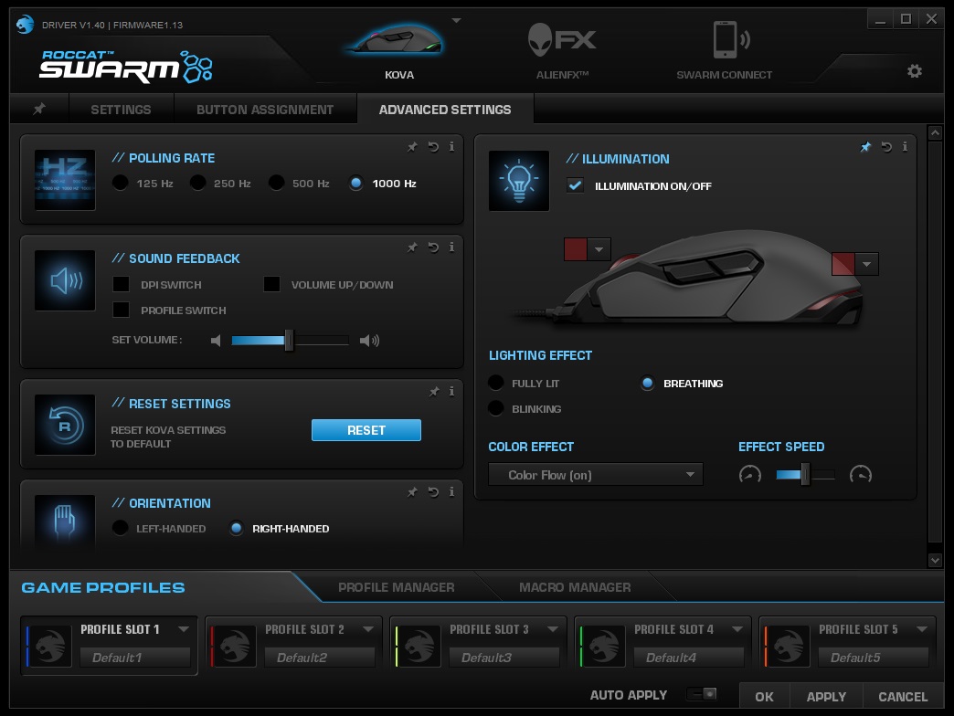The height and width of the screenshot is (716, 954).
Task: Pin the Sound Feedback panel
Action: [x=412, y=247]
